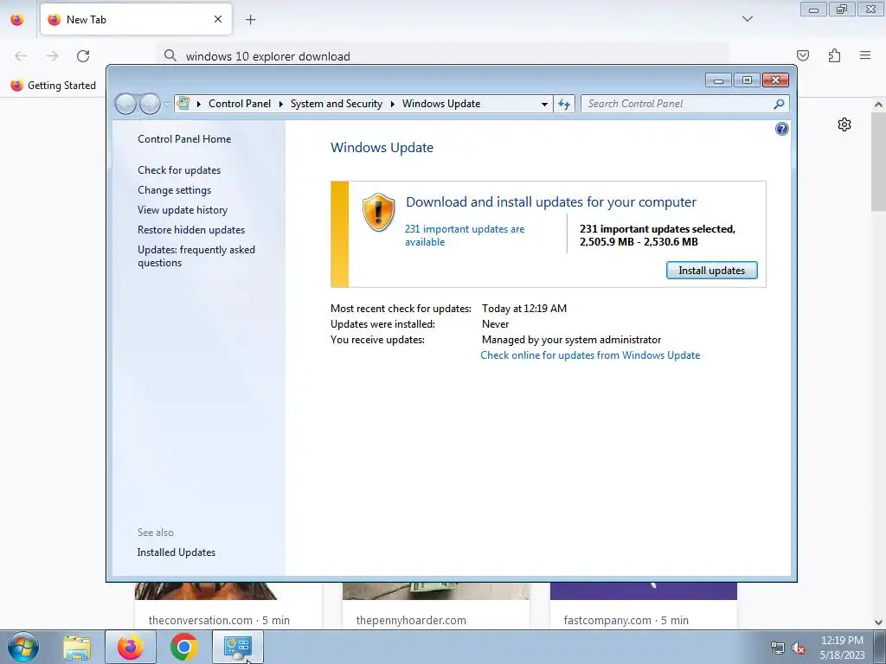Image resolution: width=886 pixels, height=664 pixels.
Task: Click the Firefox address bar search text
Action: click(x=268, y=56)
